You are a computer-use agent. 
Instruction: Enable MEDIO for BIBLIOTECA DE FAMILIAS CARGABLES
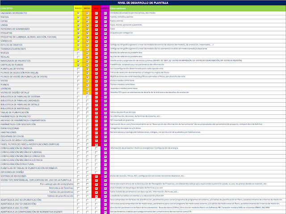[x=87, y=100]
